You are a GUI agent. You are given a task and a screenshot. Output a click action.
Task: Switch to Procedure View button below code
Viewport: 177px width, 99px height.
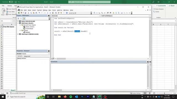click(52, 59)
